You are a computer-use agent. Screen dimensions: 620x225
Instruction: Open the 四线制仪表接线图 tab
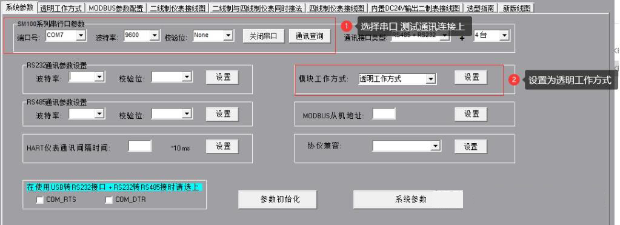click(x=336, y=8)
